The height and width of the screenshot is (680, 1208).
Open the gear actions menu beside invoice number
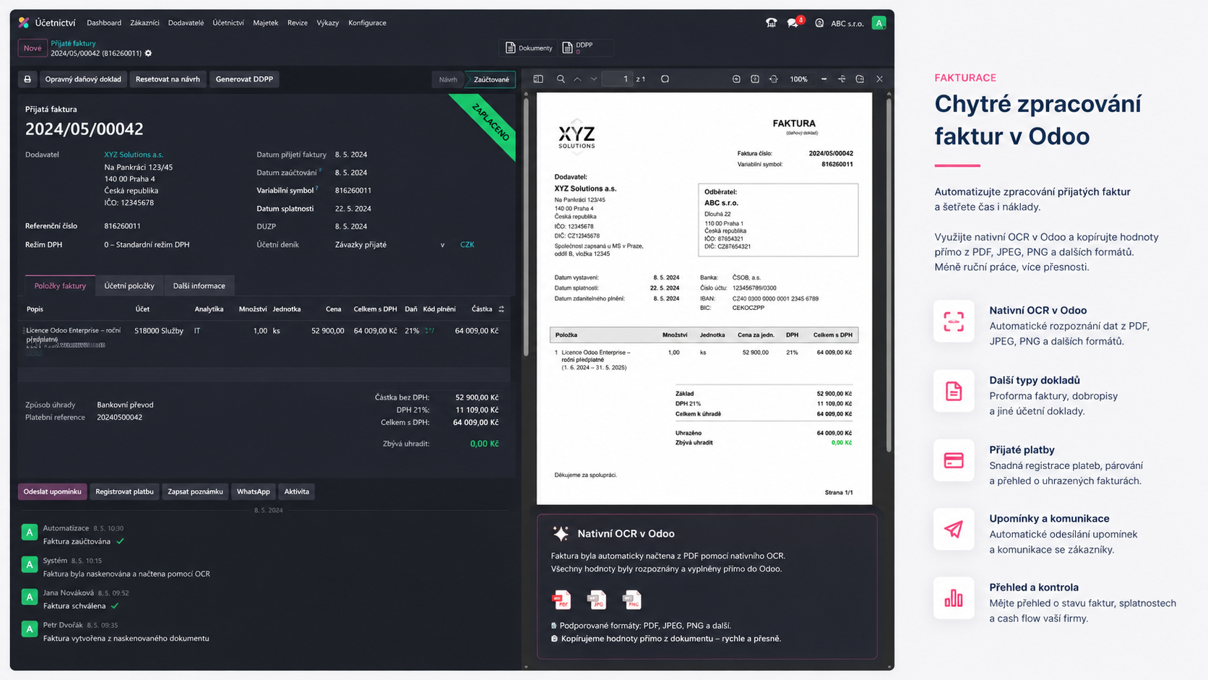point(148,53)
